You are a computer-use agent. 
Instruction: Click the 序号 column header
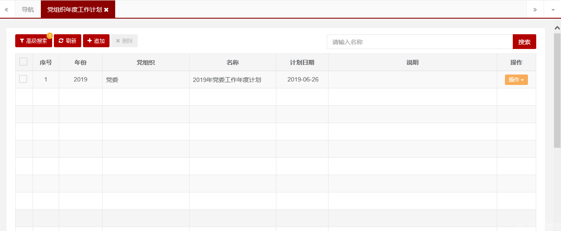(x=46, y=62)
